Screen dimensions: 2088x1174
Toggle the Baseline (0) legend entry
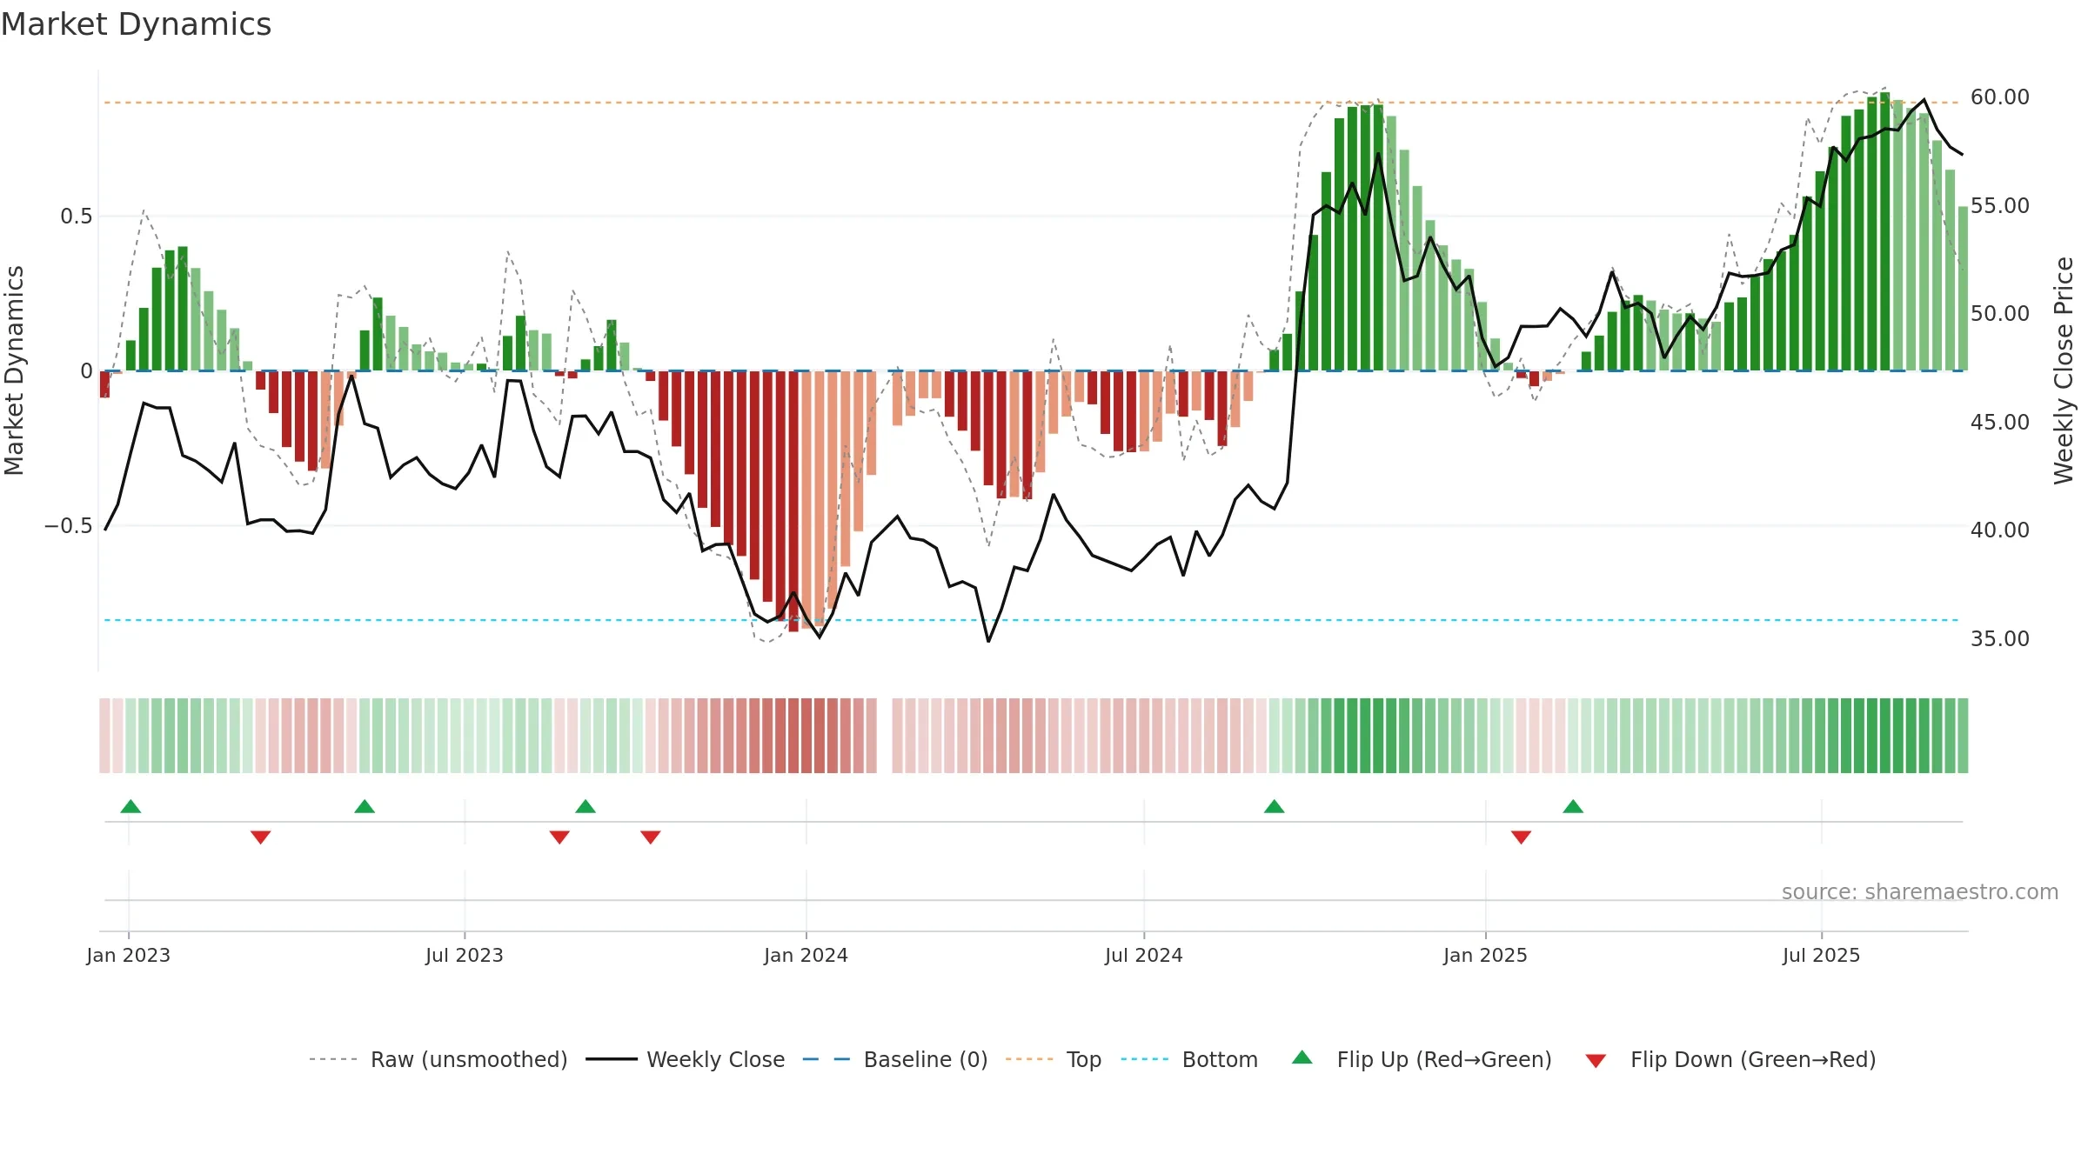[x=895, y=1059]
